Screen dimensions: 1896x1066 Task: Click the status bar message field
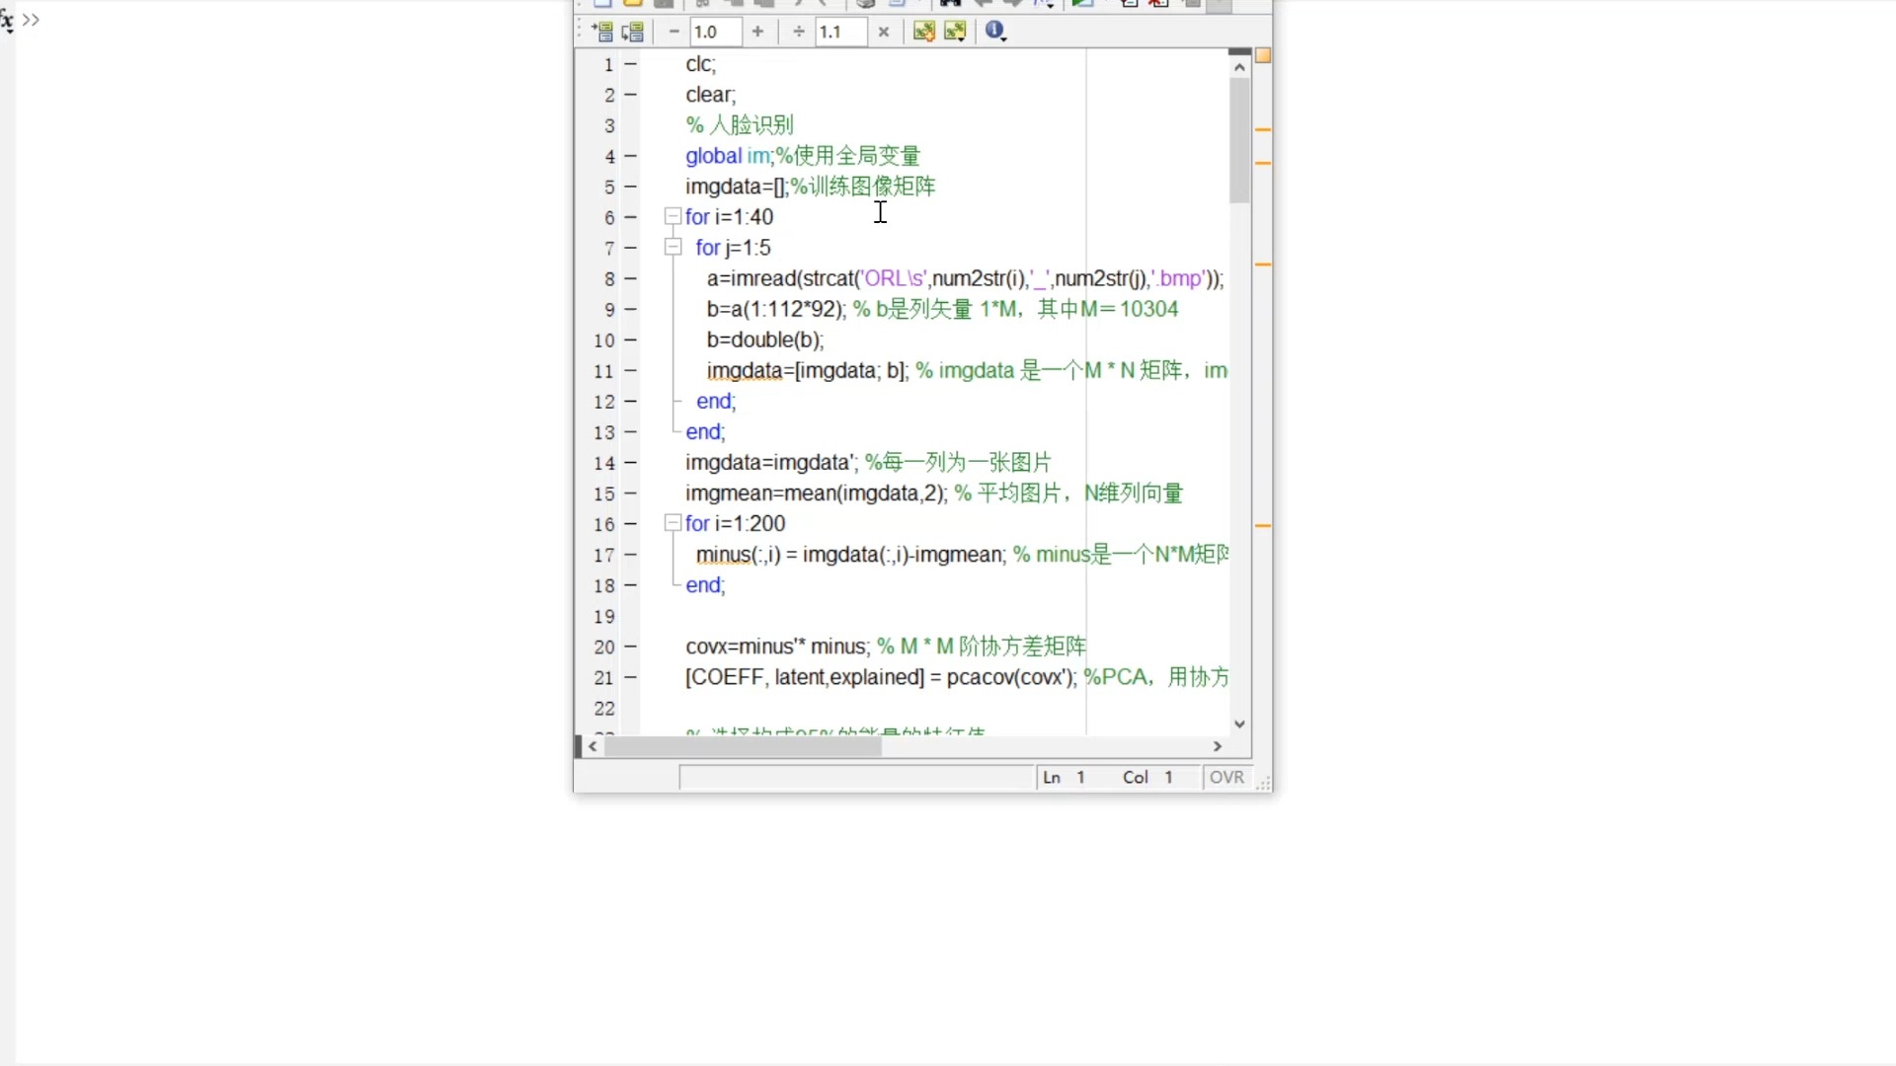855,777
